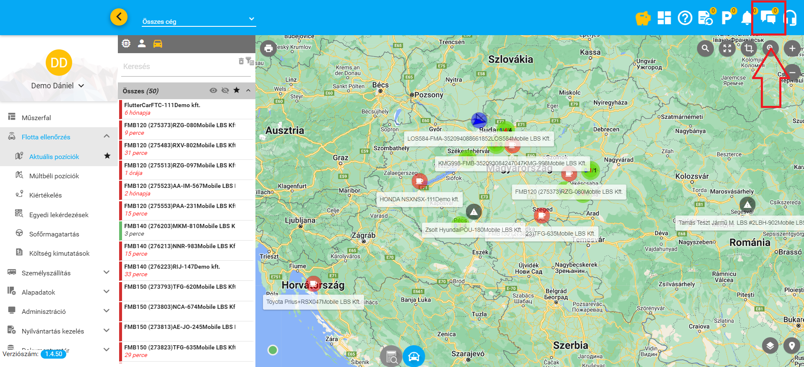Click the print map button

268,49
